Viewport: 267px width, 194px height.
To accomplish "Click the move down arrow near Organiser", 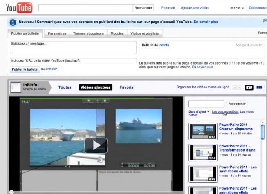I will [239, 88].
